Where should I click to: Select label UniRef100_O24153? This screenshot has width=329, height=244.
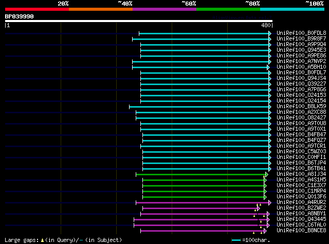pos(301,95)
